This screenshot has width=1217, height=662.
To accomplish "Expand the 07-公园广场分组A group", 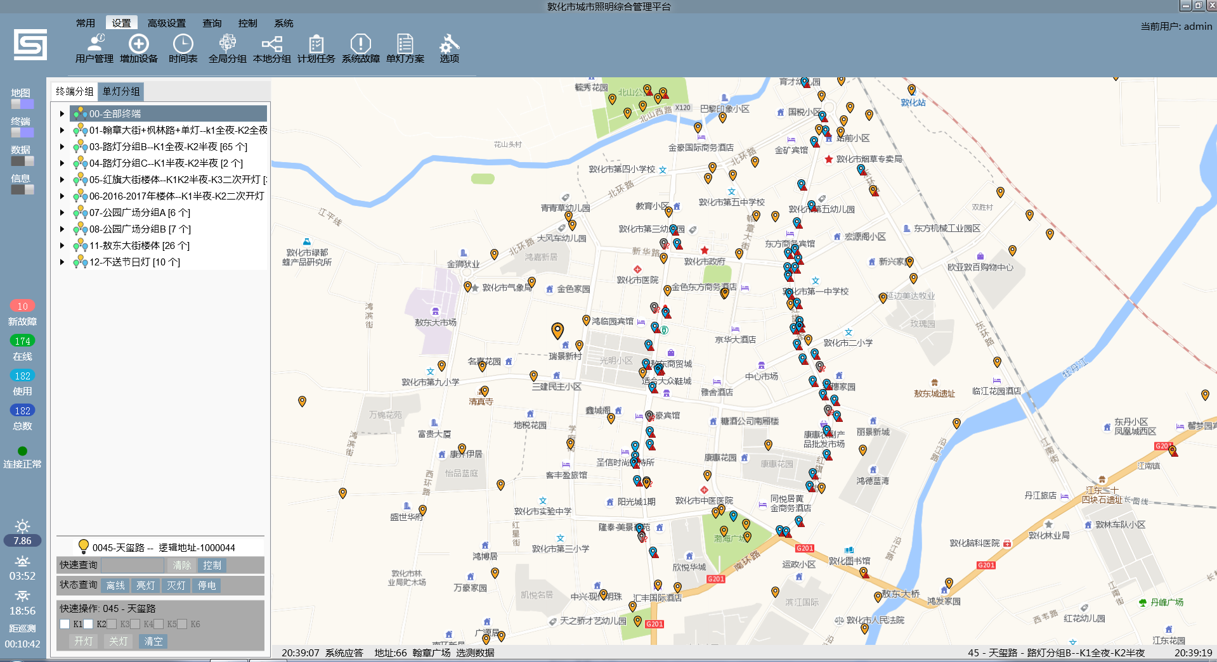I will pyautogui.click(x=62, y=213).
